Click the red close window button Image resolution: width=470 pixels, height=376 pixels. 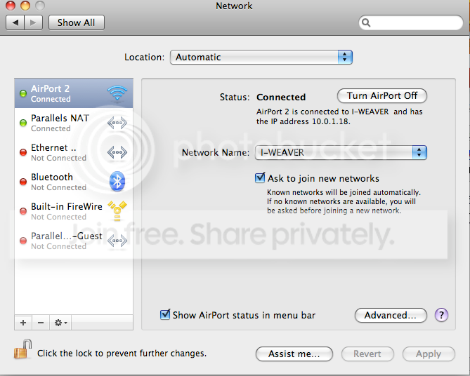(11, 6)
